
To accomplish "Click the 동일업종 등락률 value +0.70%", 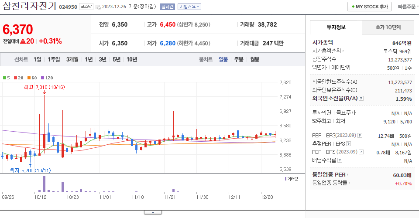I will 403,184.
